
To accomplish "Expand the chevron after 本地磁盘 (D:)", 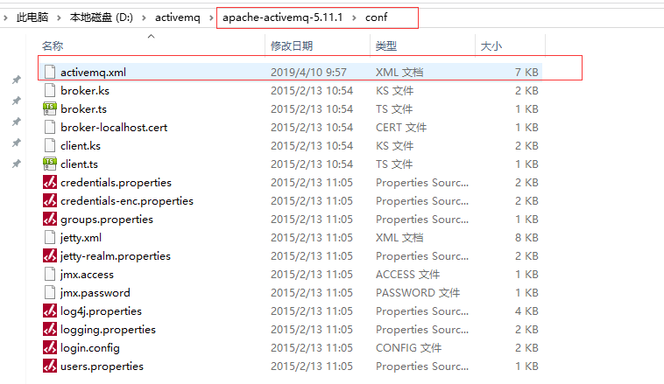I will 144,17.
